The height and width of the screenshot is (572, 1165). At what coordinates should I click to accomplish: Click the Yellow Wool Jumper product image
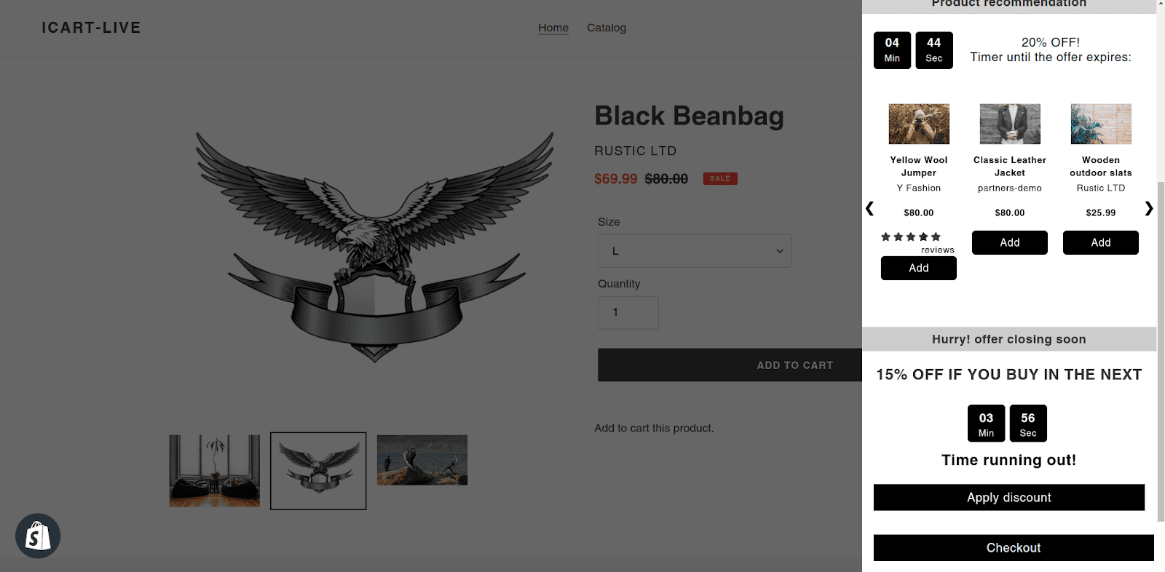pyautogui.click(x=919, y=124)
